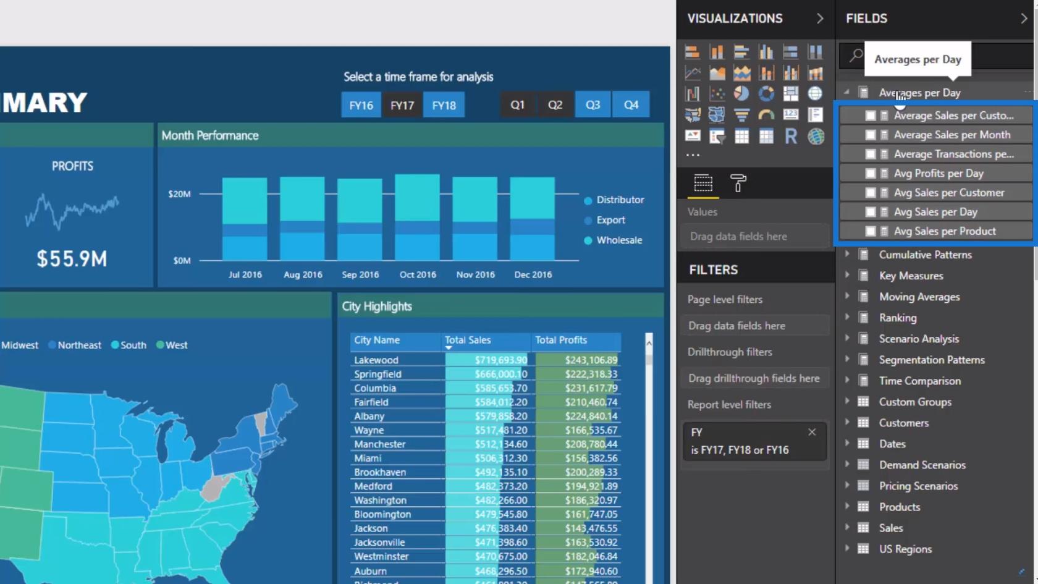Select the card (123) visual

[x=790, y=114]
